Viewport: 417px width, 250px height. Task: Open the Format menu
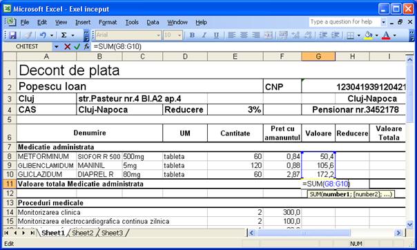coord(108,22)
